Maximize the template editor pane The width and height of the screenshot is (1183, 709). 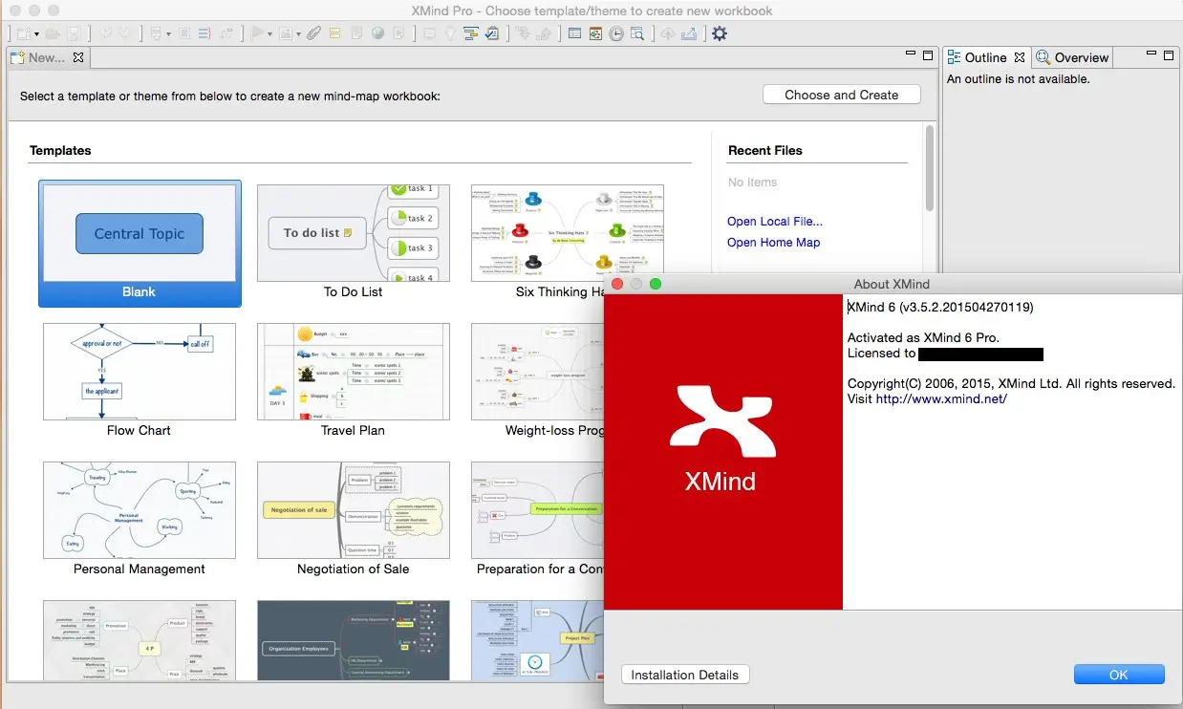pos(927,56)
